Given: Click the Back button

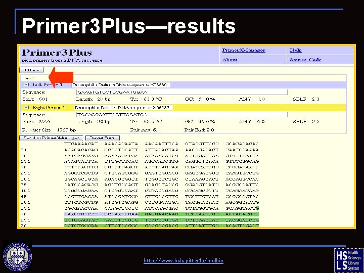Looking at the screenshot, I should (x=31, y=70).
